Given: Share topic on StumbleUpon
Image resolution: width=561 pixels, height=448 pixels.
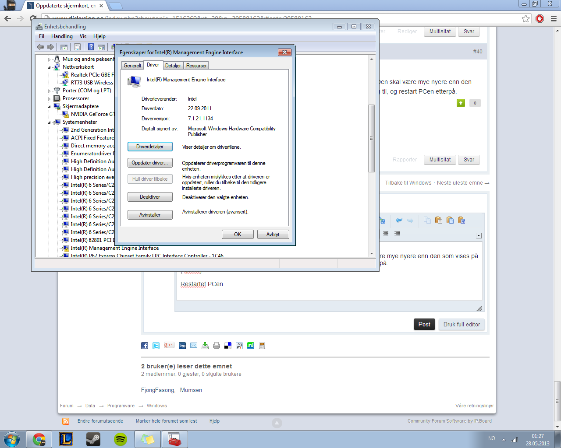Looking at the screenshot, I should pyautogui.click(x=251, y=346).
